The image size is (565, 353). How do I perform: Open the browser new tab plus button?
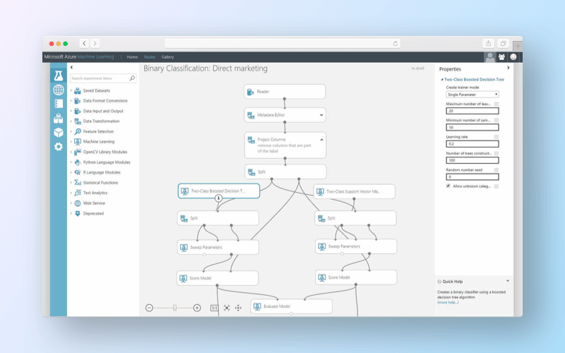[518, 46]
